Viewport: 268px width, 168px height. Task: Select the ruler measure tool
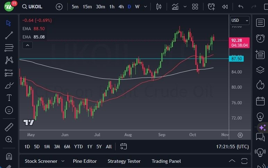pyautogui.click(x=9, y=127)
